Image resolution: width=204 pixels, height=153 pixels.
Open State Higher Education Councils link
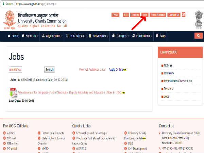pos(52,141)
